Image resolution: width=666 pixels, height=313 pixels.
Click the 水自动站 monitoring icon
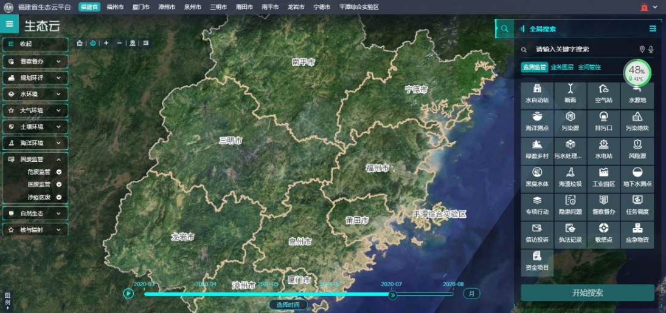coord(537,95)
